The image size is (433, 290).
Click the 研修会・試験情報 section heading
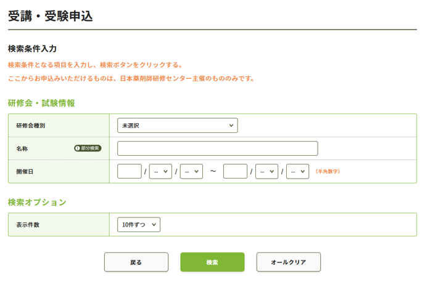point(41,103)
